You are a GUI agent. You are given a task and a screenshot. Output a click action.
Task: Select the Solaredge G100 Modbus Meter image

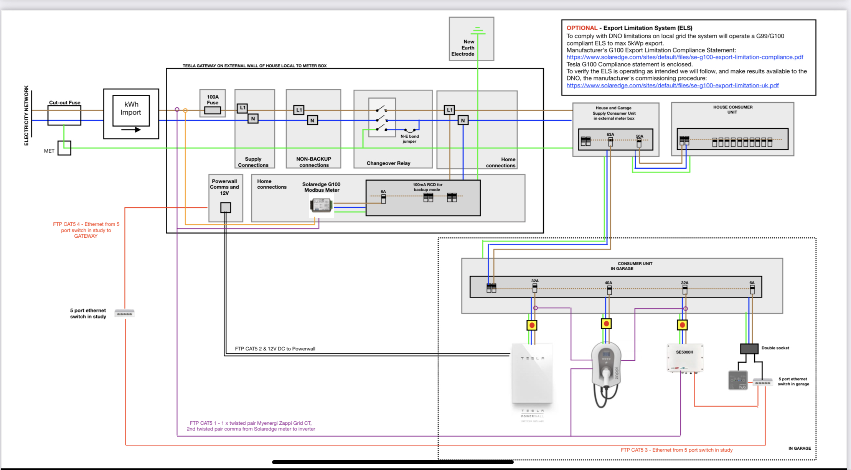pos(322,205)
